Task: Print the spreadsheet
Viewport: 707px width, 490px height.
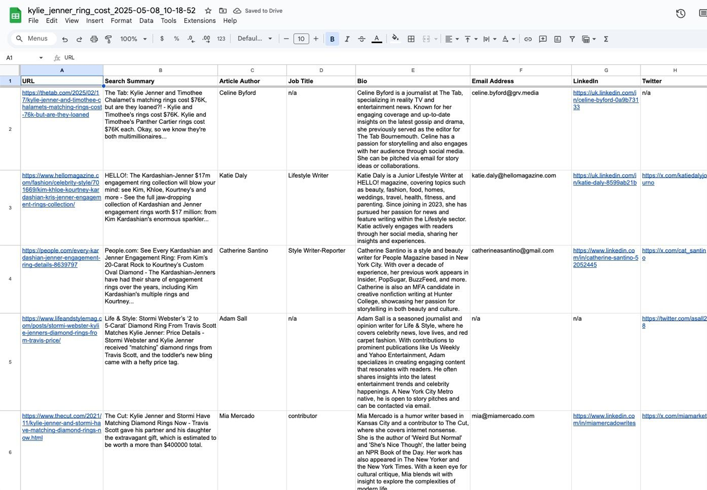Action: point(94,39)
